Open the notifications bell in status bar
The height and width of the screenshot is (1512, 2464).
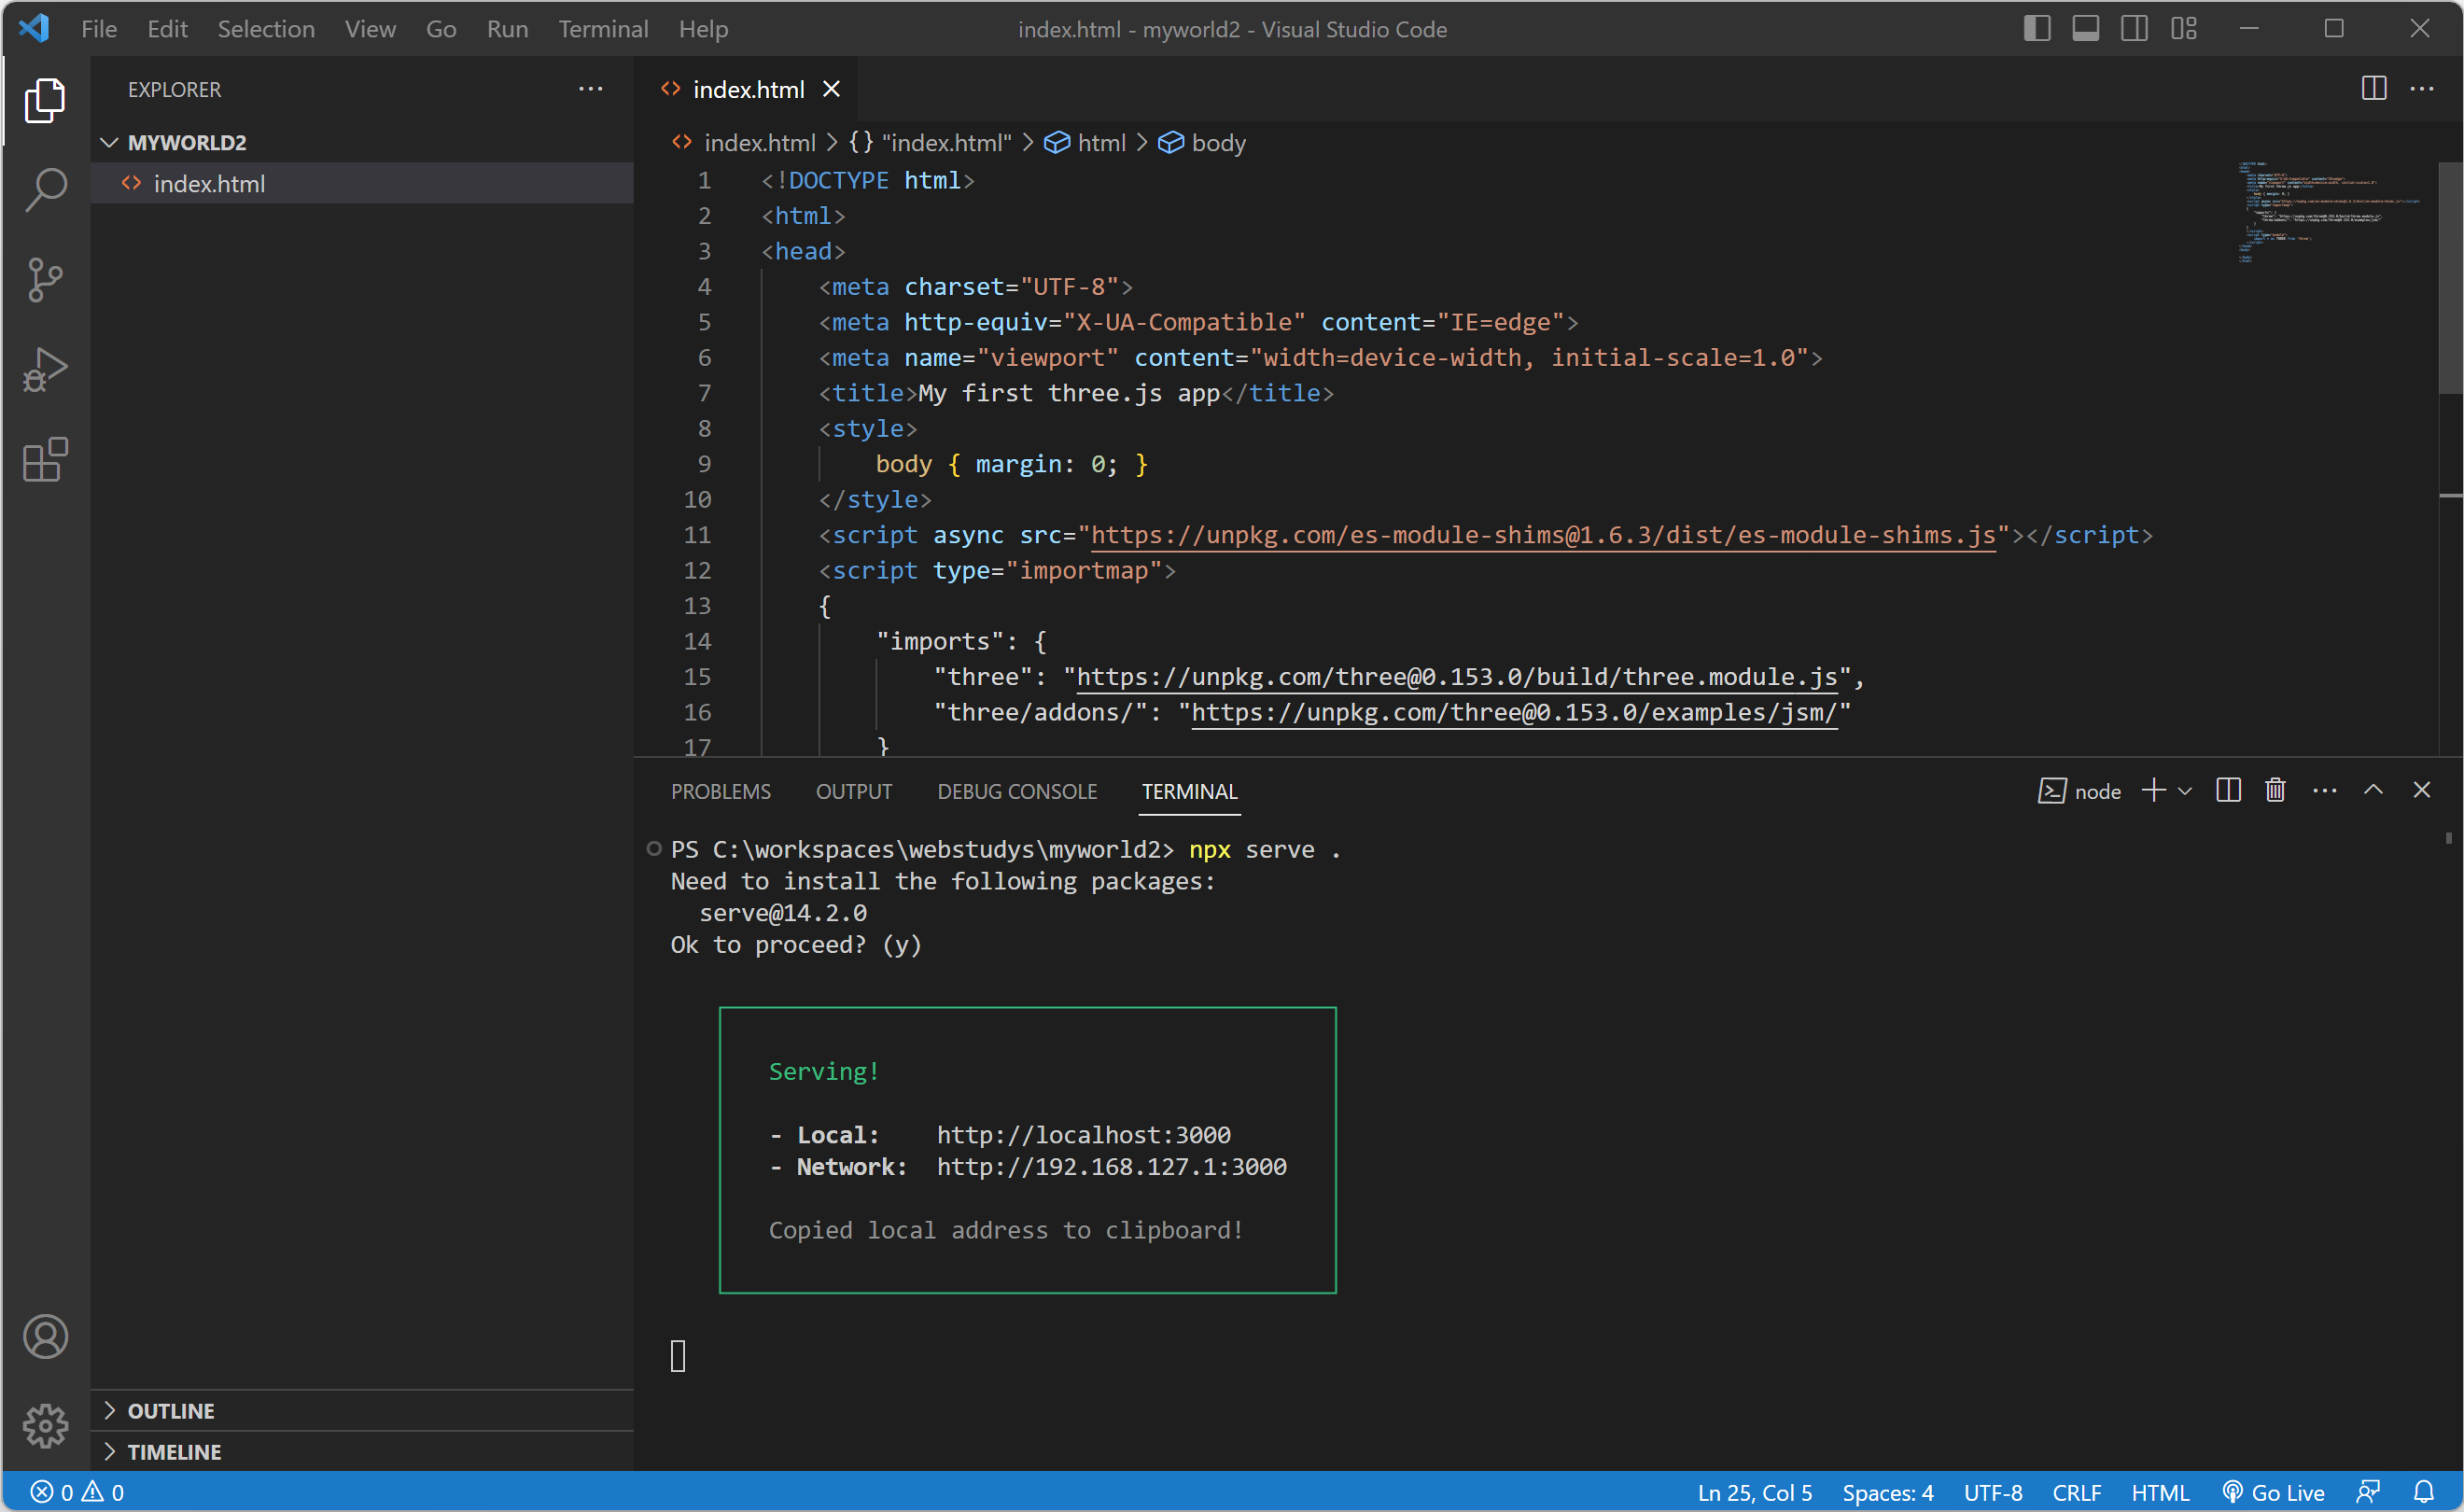2424,1492
